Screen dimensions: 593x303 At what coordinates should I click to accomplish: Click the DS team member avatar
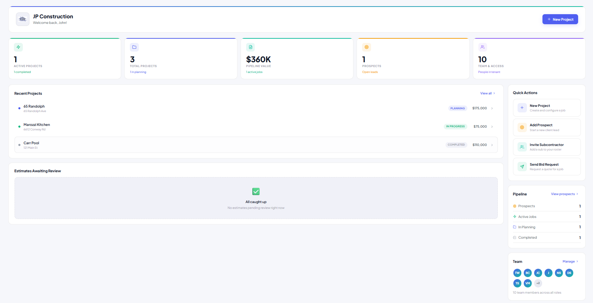(569, 273)
